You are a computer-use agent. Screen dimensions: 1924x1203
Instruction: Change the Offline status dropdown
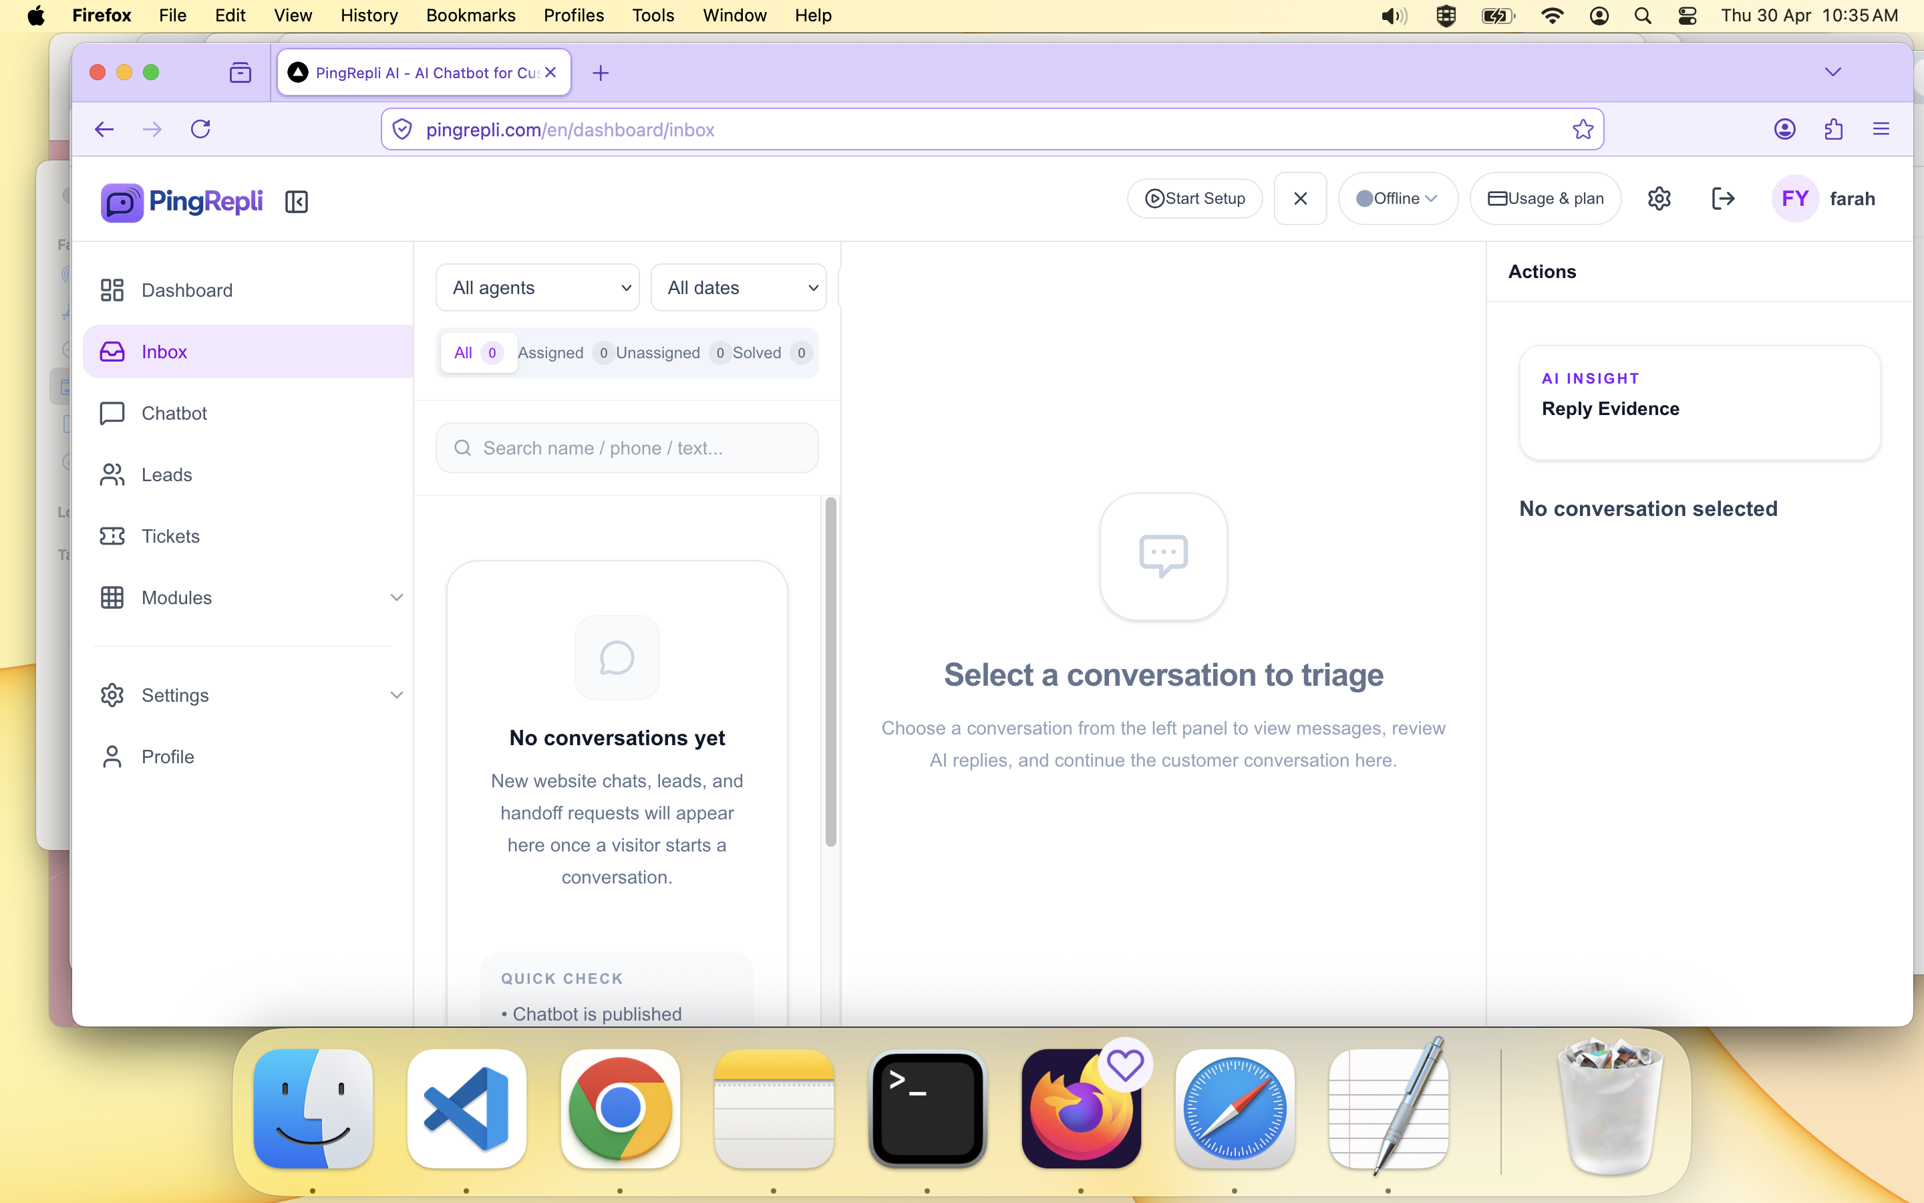pos(1398,198)
